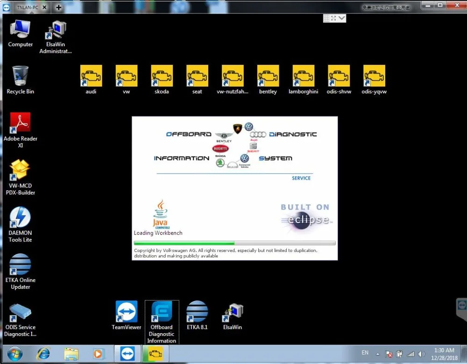The width and height of the screenshot is (467, 364).
Task: Add a new remote session tab
Action: click(59, 7)
